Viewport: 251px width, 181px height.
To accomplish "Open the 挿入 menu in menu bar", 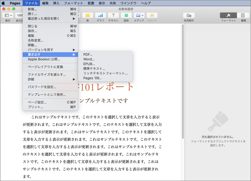I will (x=56, y=3).
